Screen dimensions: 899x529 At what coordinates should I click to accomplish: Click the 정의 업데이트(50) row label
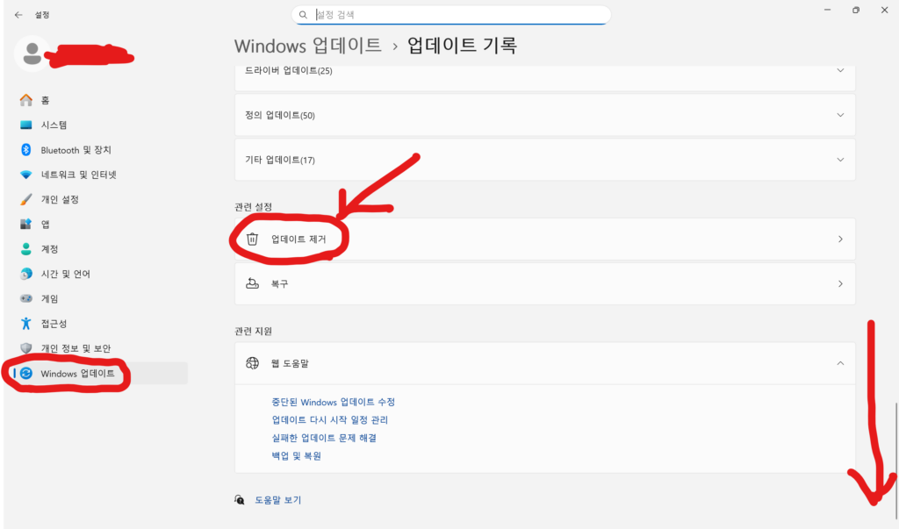(280, 115)
